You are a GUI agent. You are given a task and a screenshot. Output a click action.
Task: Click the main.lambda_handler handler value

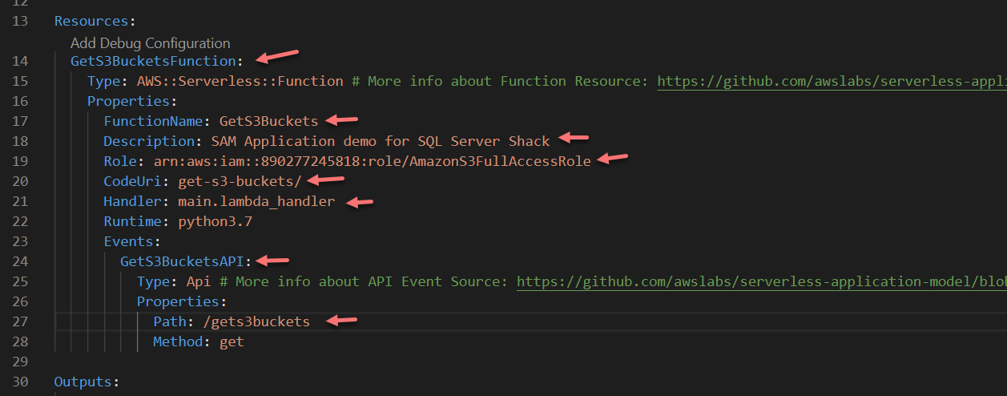tap(256, 201)
